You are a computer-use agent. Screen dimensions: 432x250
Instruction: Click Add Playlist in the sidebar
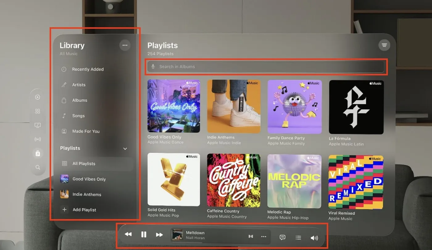(x=84, y=210)
